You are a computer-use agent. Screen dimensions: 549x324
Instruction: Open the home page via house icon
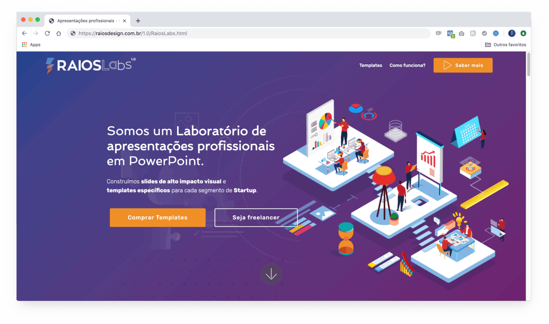(x=59, y=33)
